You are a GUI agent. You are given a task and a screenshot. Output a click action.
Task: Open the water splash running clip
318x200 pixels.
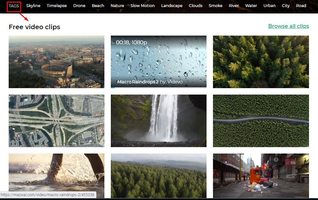[x=57, y=176]
